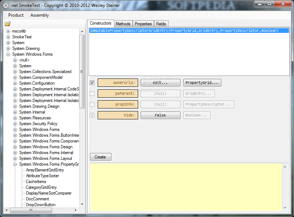The width and height of the screenshot is (294, 217).
Task: Expand the SmokeTest tree node
Action: 8,37
